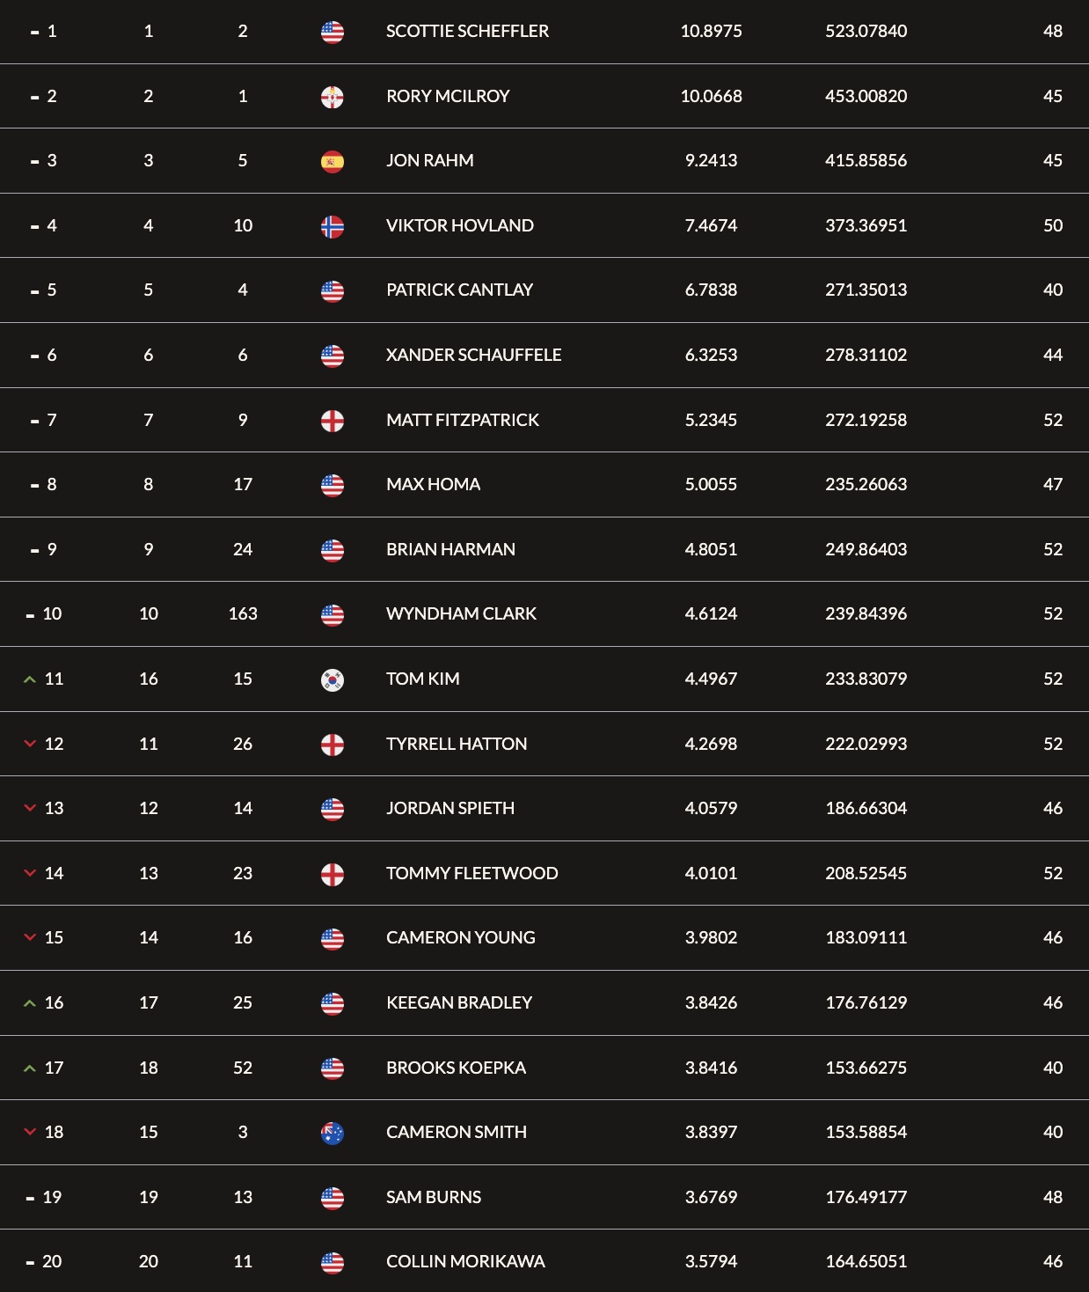Open Scottie Scheffler's player profile
Image resolution: width=1089 pixels, height=1292 pixels.
(467, 31)
